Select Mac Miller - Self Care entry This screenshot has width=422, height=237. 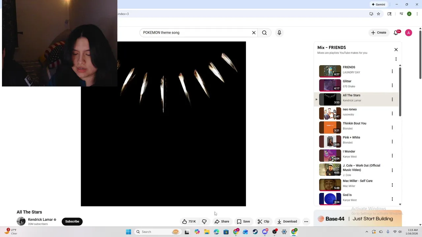356,185
